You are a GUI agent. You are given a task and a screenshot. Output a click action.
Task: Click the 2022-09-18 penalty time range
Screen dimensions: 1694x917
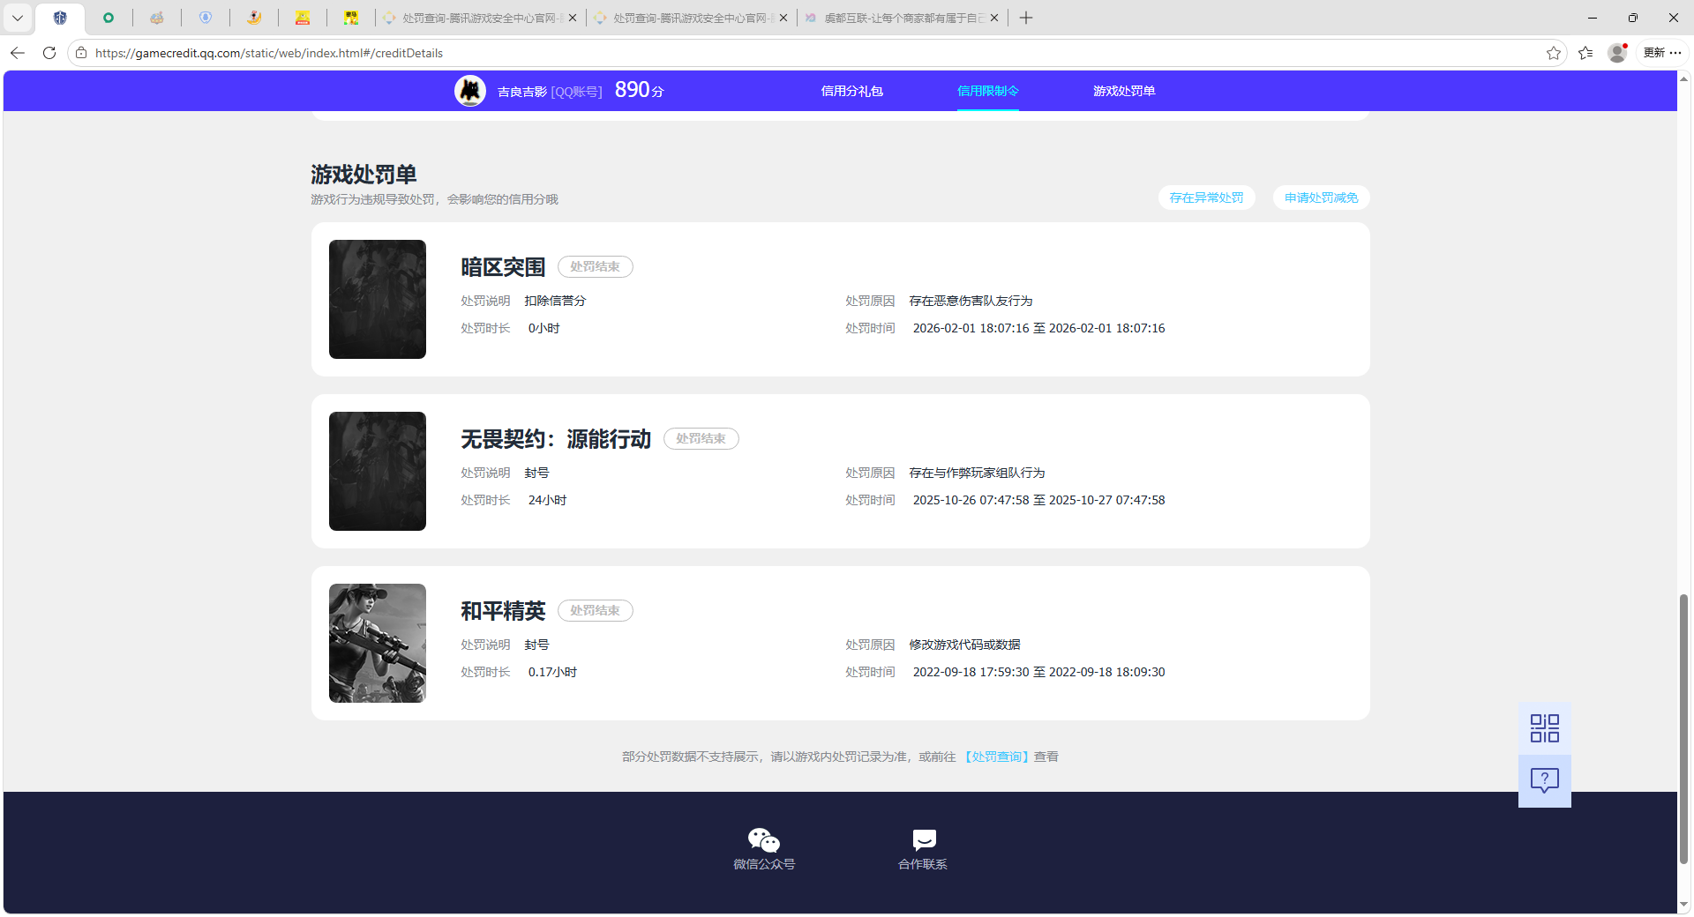1038,672
